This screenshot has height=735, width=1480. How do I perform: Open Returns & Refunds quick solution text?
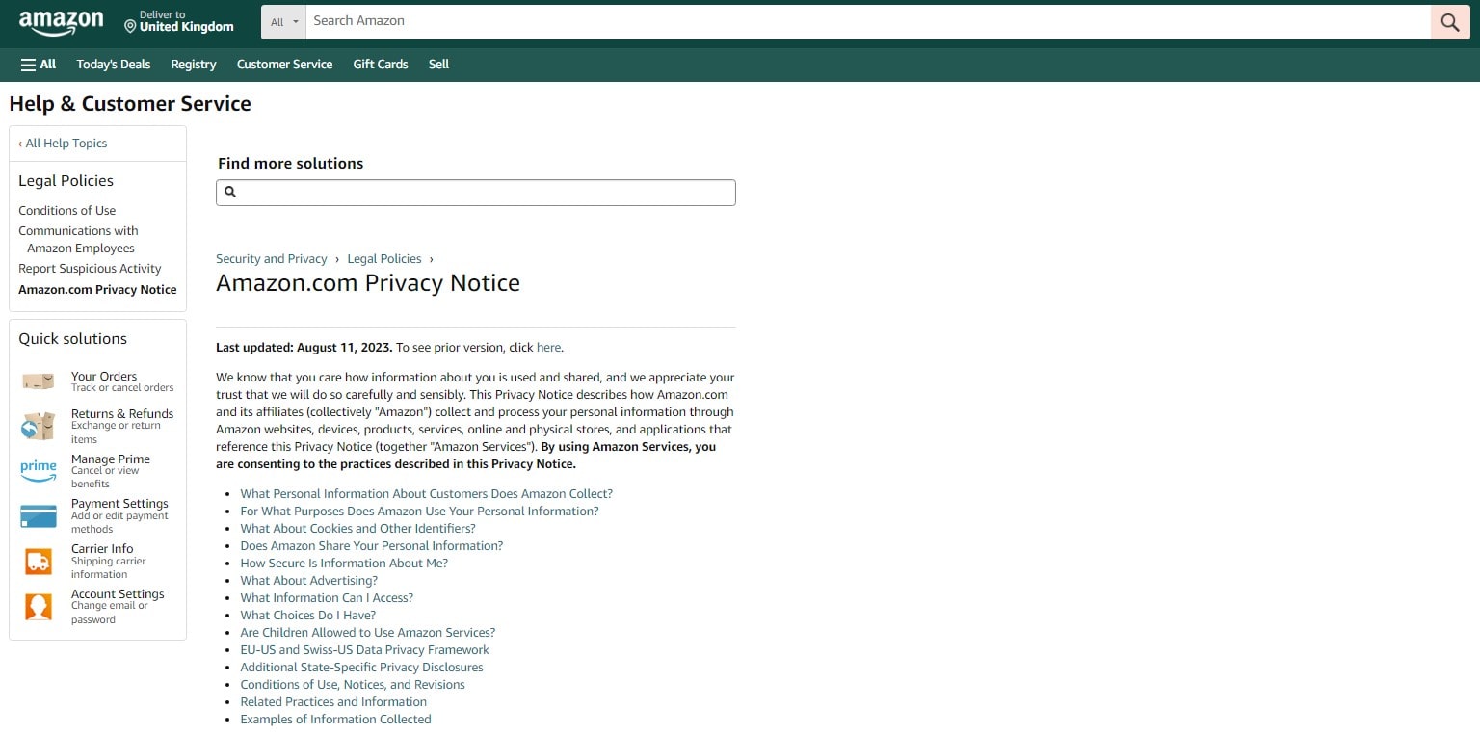(122, 414)
